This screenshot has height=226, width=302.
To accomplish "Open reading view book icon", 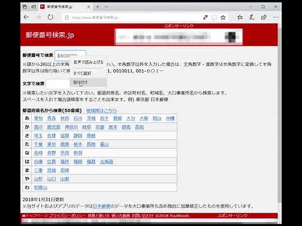I will pyautogui.click(x=214, y=18).
